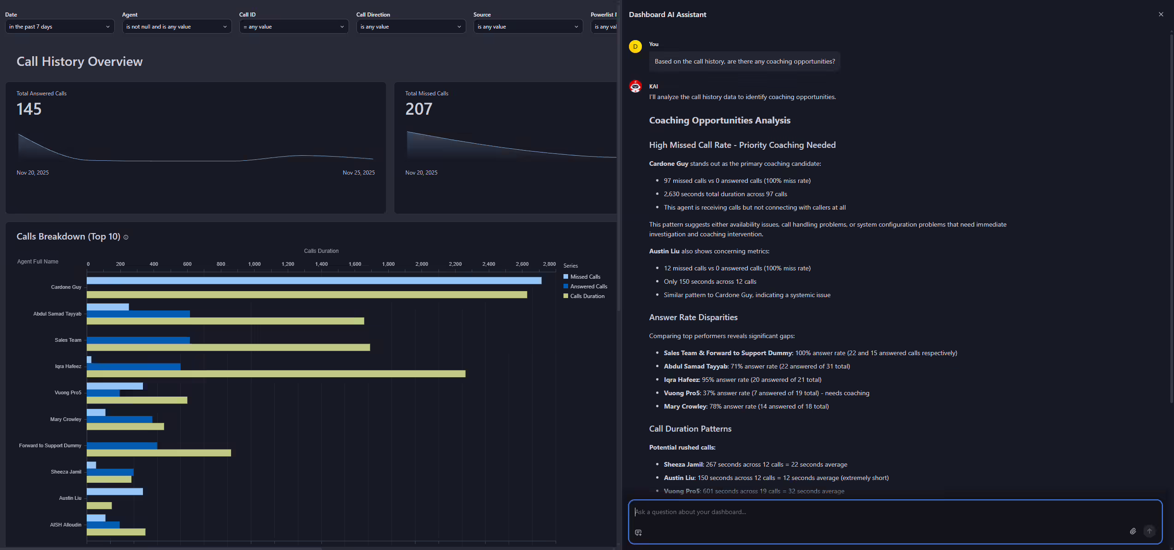Click the Total Answered Calls sparkline tile
This screenshot has width=1174, height=550.
pos(196,147)
